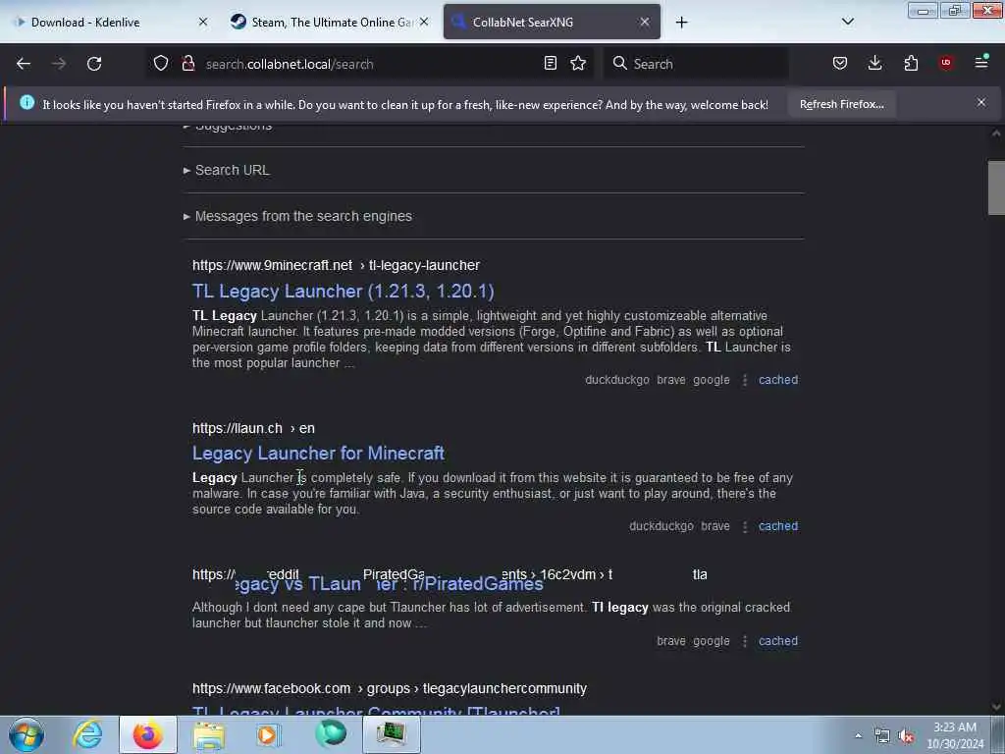Click the network tray icon
Image resolution: width=1005 pixels, height=754 pixels.
point(882,736)
